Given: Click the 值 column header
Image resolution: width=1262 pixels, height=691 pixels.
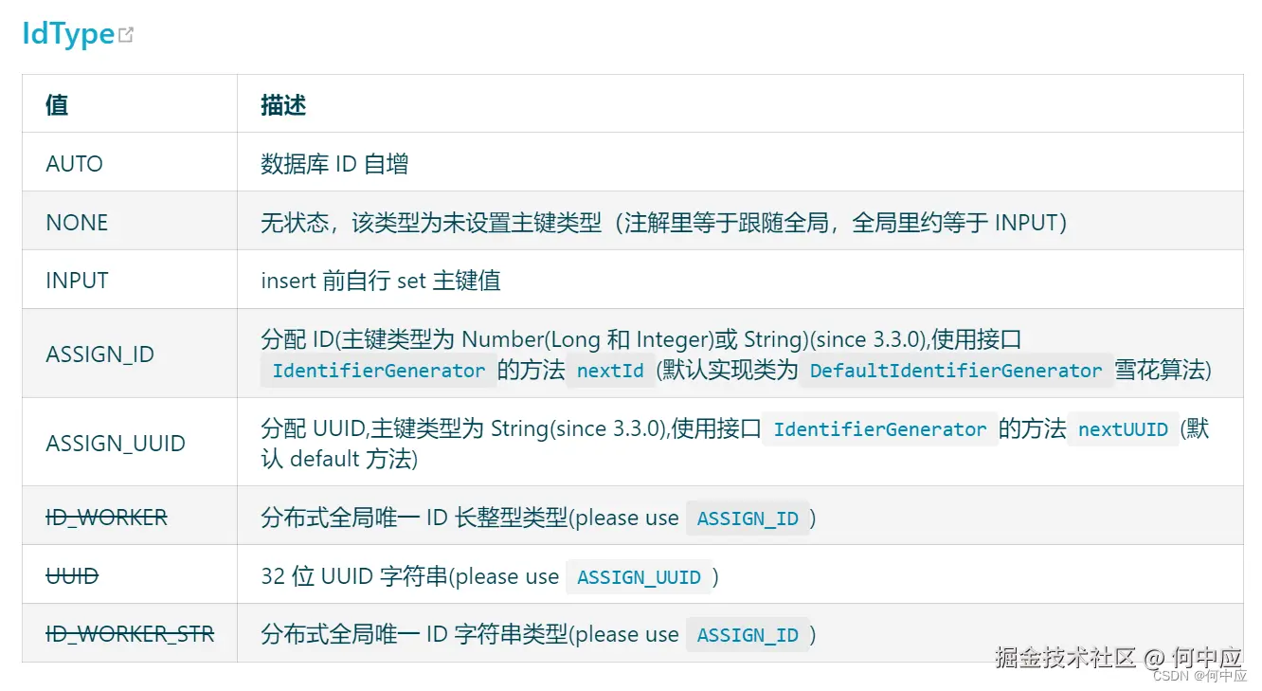Looking at the screenshot, I should tap(57, 104).
